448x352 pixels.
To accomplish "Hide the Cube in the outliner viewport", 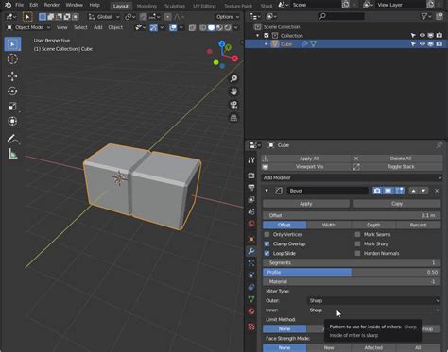I will coord(422,44).
